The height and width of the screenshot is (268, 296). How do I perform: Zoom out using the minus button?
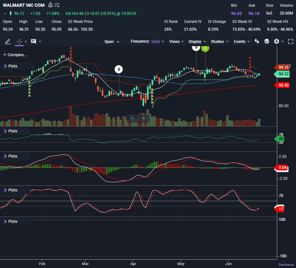pyautogui.click(x=132, y=119)
